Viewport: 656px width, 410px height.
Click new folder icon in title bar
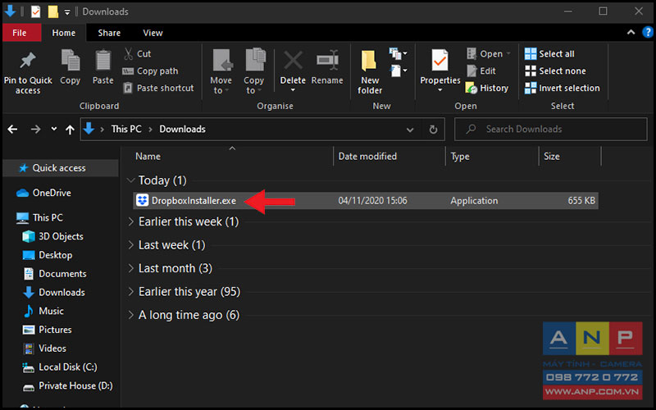[52, 11]
